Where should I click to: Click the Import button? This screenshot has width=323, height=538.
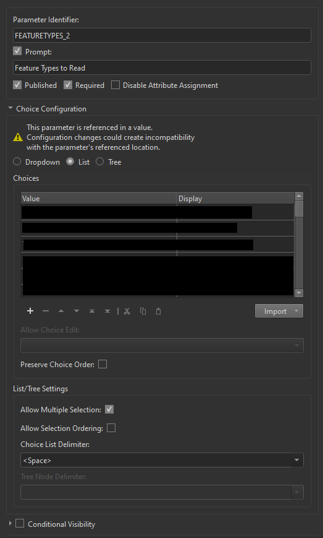(279, 311)
